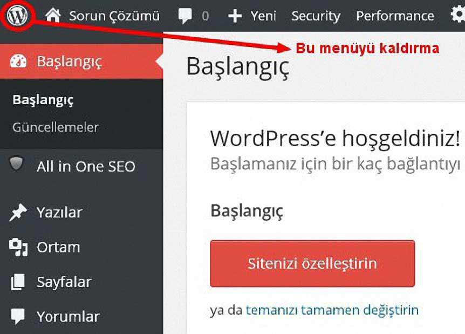Image resolution: width=465 pixels, height=334 pixels.
Task: Open the Ortam menu
Action: 58,247
